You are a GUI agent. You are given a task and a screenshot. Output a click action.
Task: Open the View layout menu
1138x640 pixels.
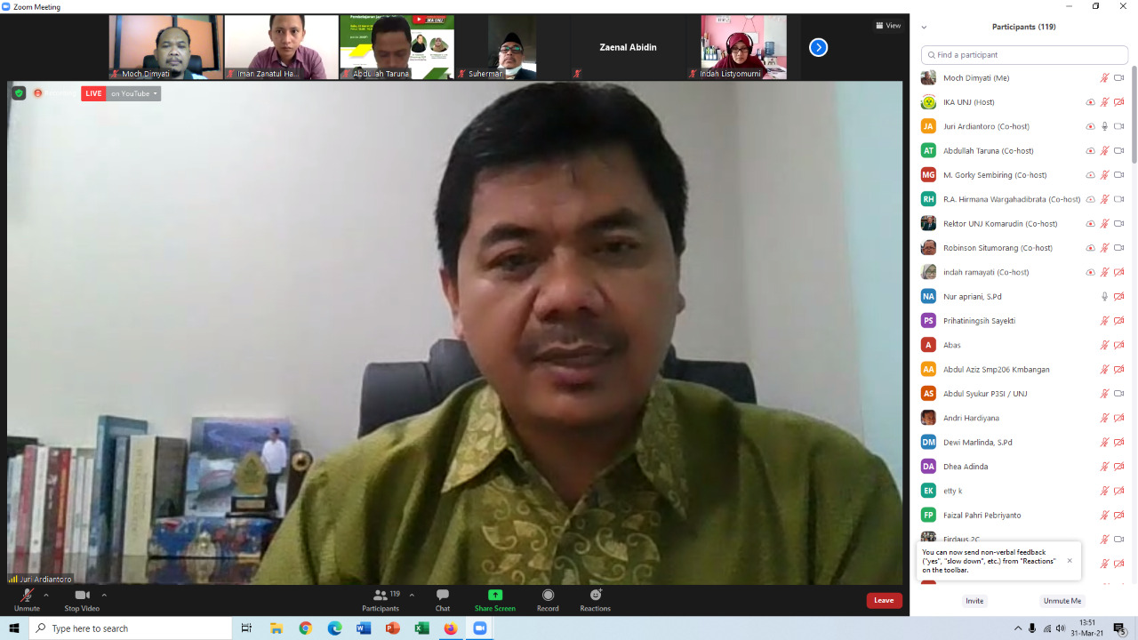click(x=888, y=26)
